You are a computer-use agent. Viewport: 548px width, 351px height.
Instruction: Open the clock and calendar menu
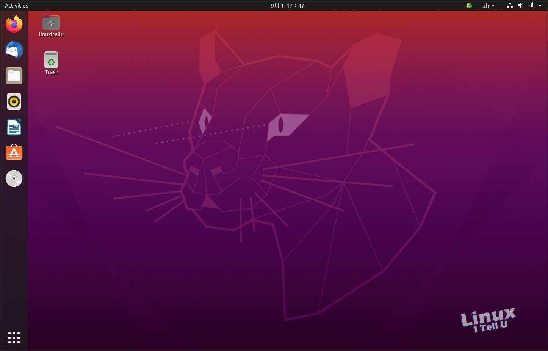287,5
